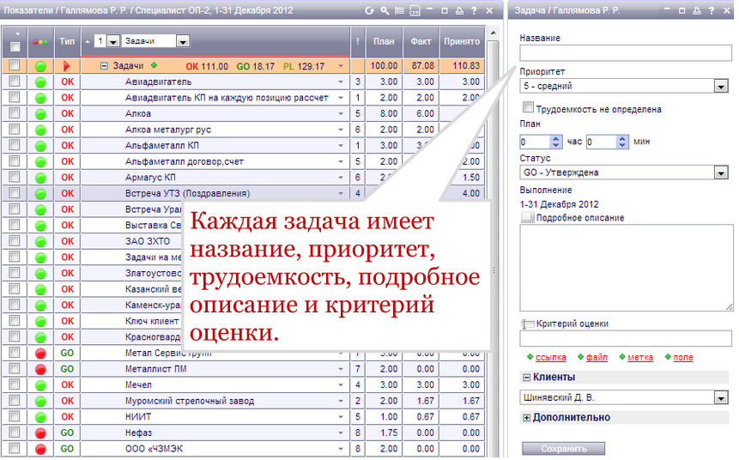Open the row menu arrow for Алкоа

[341, 114]
